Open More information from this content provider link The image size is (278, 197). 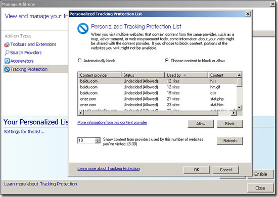(x=112, y=122)
